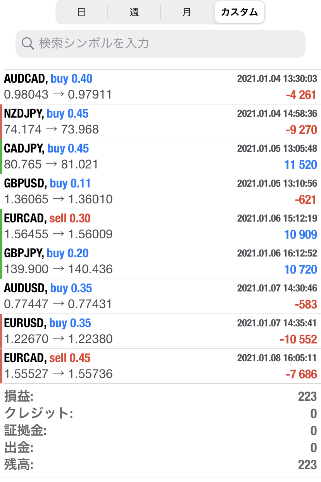The image size is (321, 482).
Task: Open the NZDJPY buy 0.45 trade row
Action: click(x=160, y=122)
